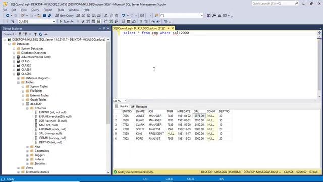
Task: Click the Object Explorer disconnect plug icon
Action: pos(25,34)
